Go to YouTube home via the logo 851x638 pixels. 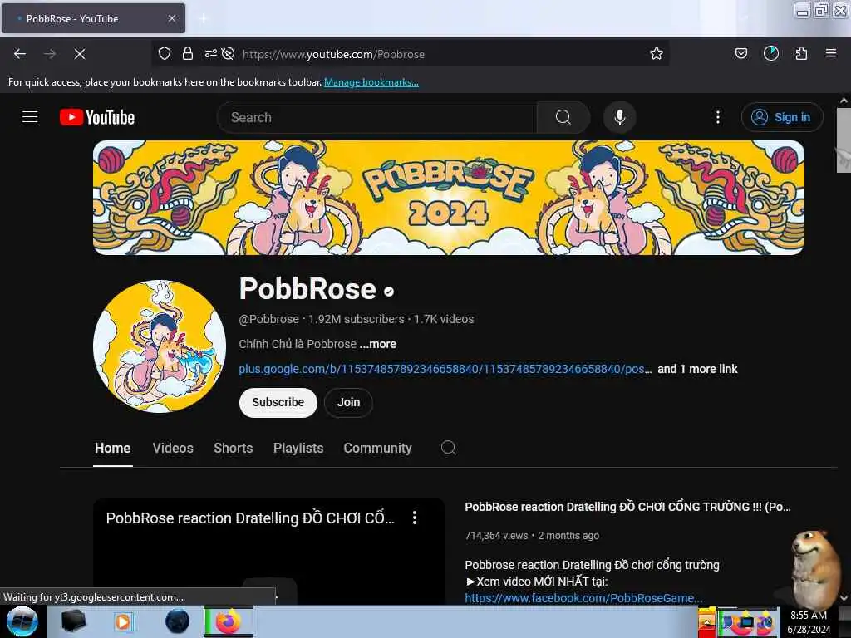pos(97,117)
